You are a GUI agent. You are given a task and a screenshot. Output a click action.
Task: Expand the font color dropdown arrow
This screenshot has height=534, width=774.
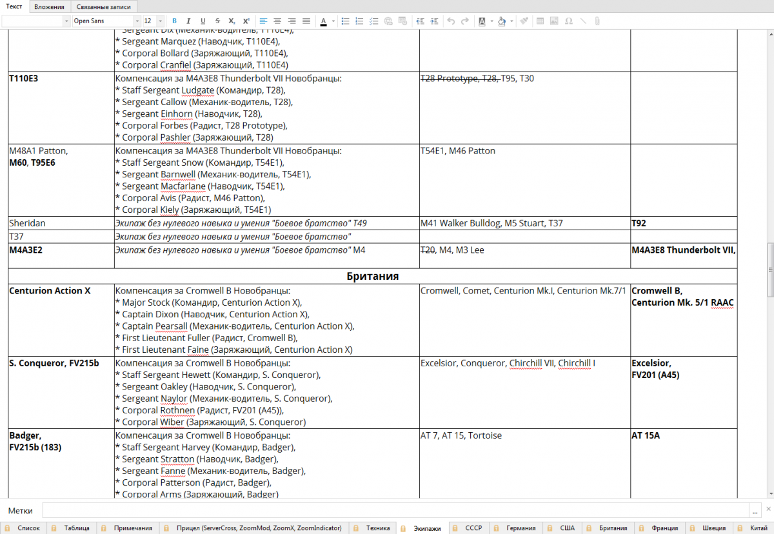[333, 21]
